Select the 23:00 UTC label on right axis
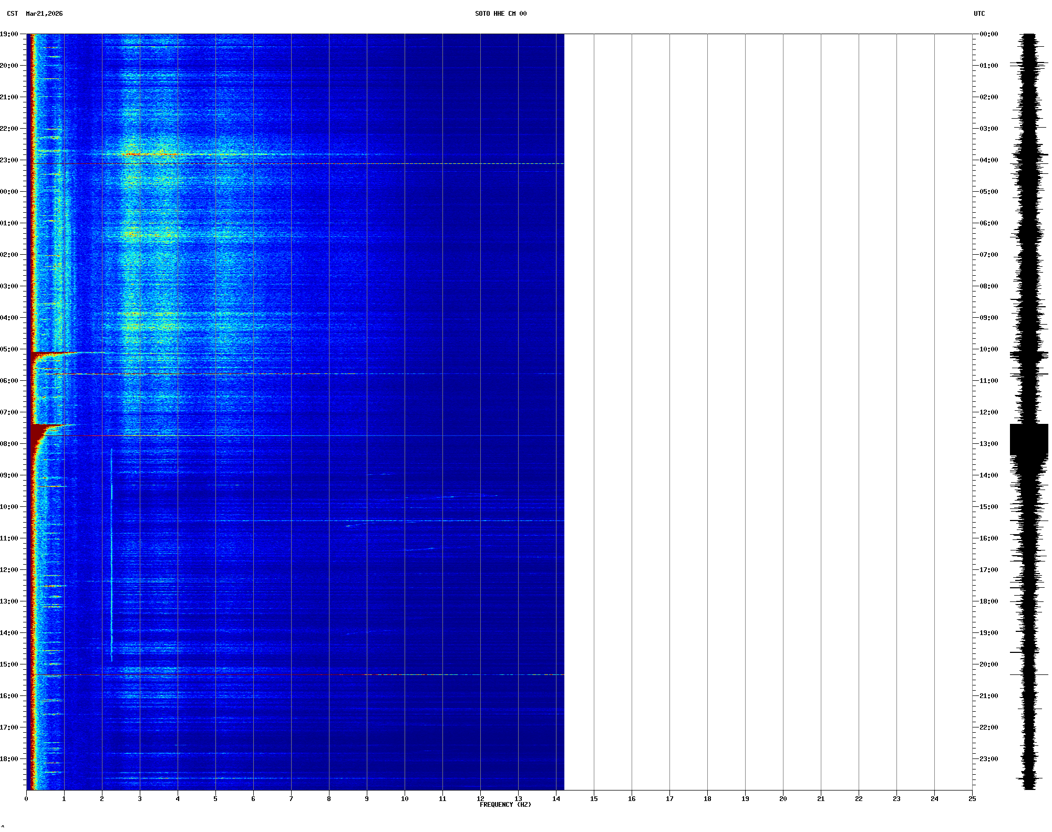Image resolution: width=1052 pixels, height=832 pixels. tap(988, 759)
